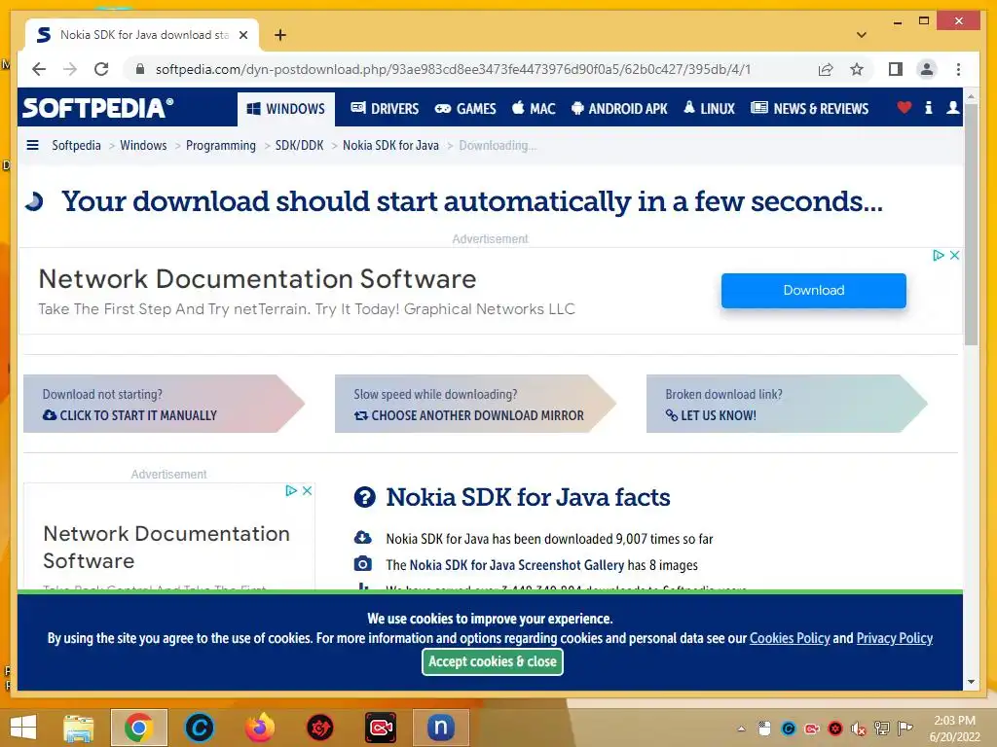The height and width of the screenshot is (747, 997).
Task: Click AdChoices icon on top banner ad
Action: [x=939, y=256]
